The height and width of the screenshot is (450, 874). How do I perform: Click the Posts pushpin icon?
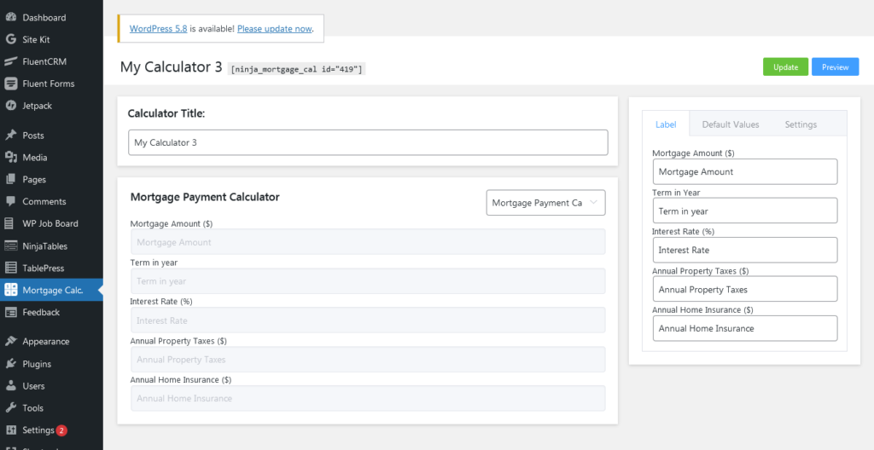pos(10,136)
